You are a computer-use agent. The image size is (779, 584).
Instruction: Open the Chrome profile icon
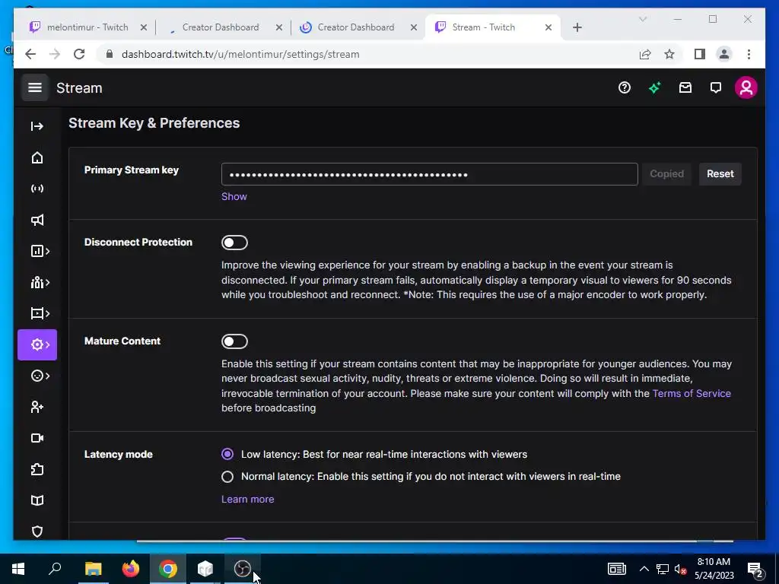[724, 54]
